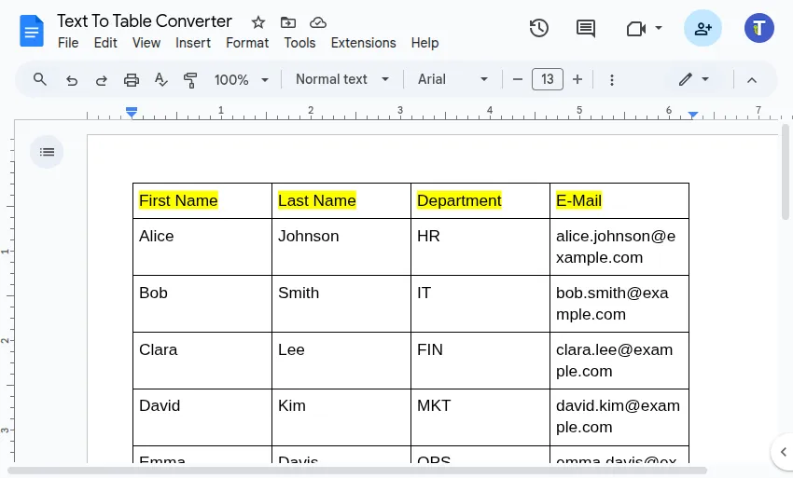The width and height of the screenshot is (793, 478).
Task: Open the Extensions menu
Action: coord(363,43)
